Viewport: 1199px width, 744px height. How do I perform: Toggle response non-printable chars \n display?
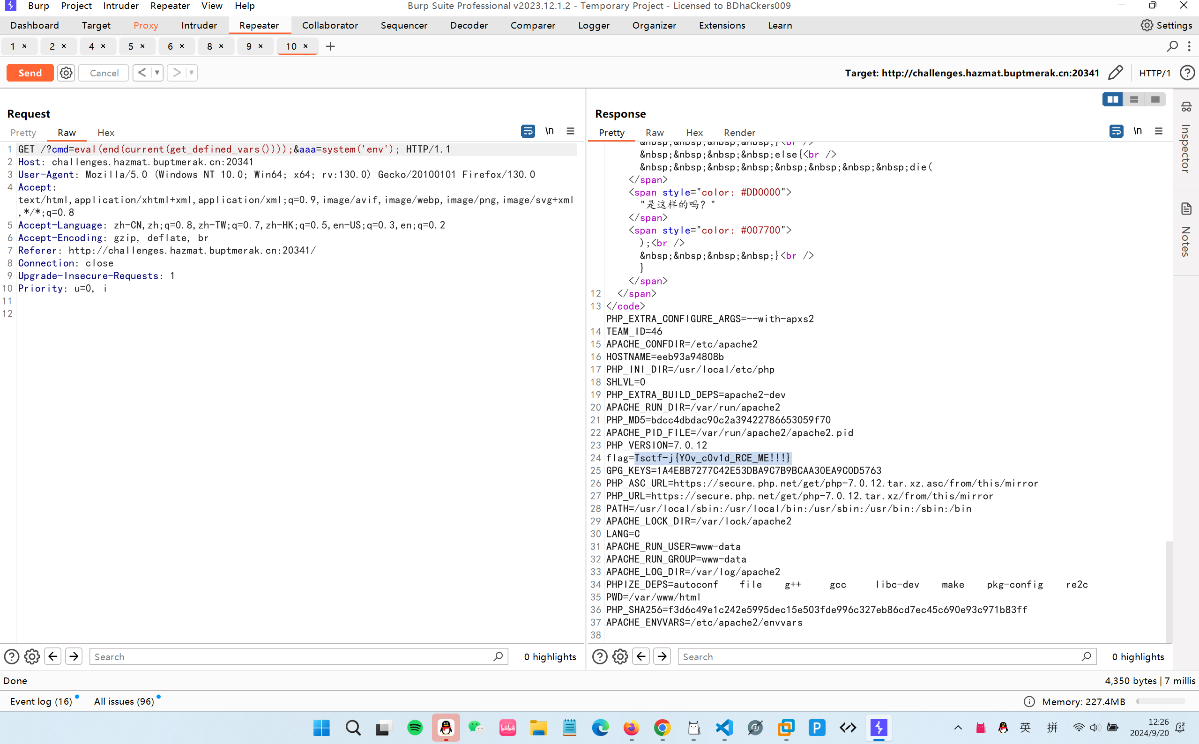coord(1138,131)
